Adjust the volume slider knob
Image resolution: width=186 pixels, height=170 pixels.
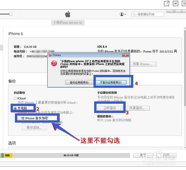11,14
